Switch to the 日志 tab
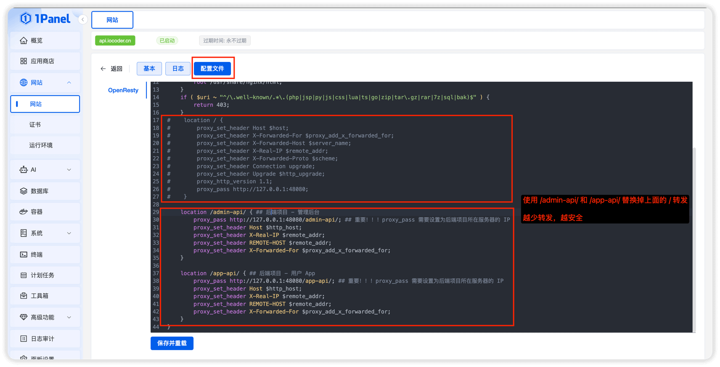Viewport: 720px width, 367px height. [178, 69]
